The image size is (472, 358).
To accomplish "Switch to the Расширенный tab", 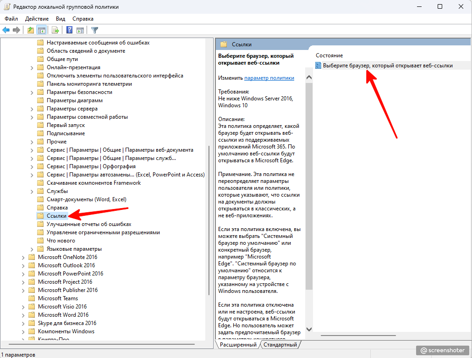I will pos(238,345).
